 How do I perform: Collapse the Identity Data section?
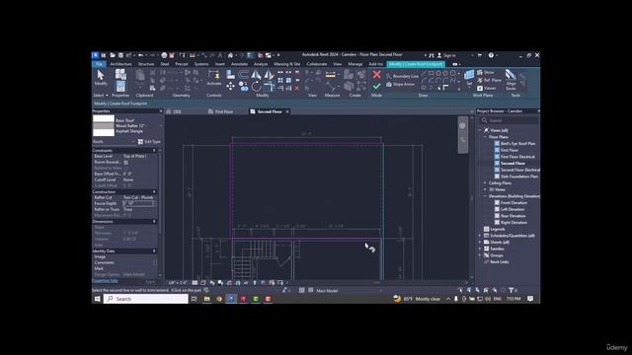pyautogui.click(x=154, y=250)
